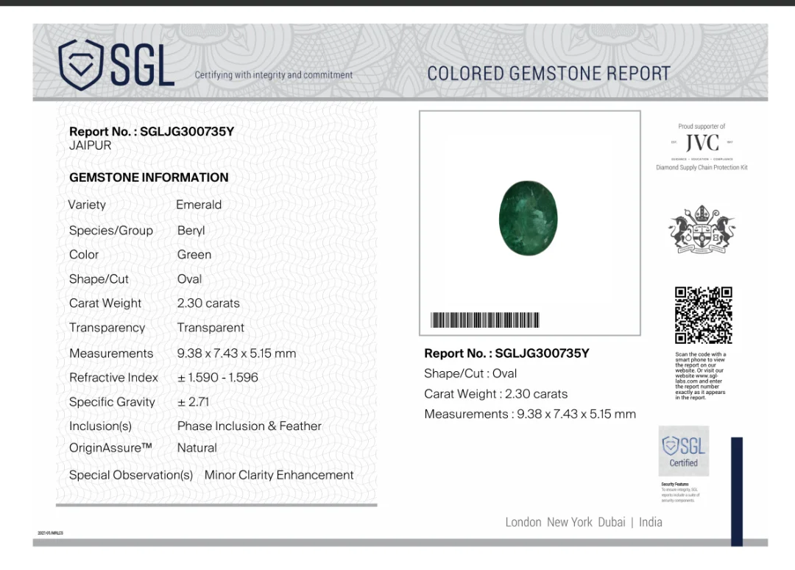The height and width of the screenshot is (570, 795).
Task: Click 'Shape/Cut : Oval' under the photo
Action: pos(470,374)
